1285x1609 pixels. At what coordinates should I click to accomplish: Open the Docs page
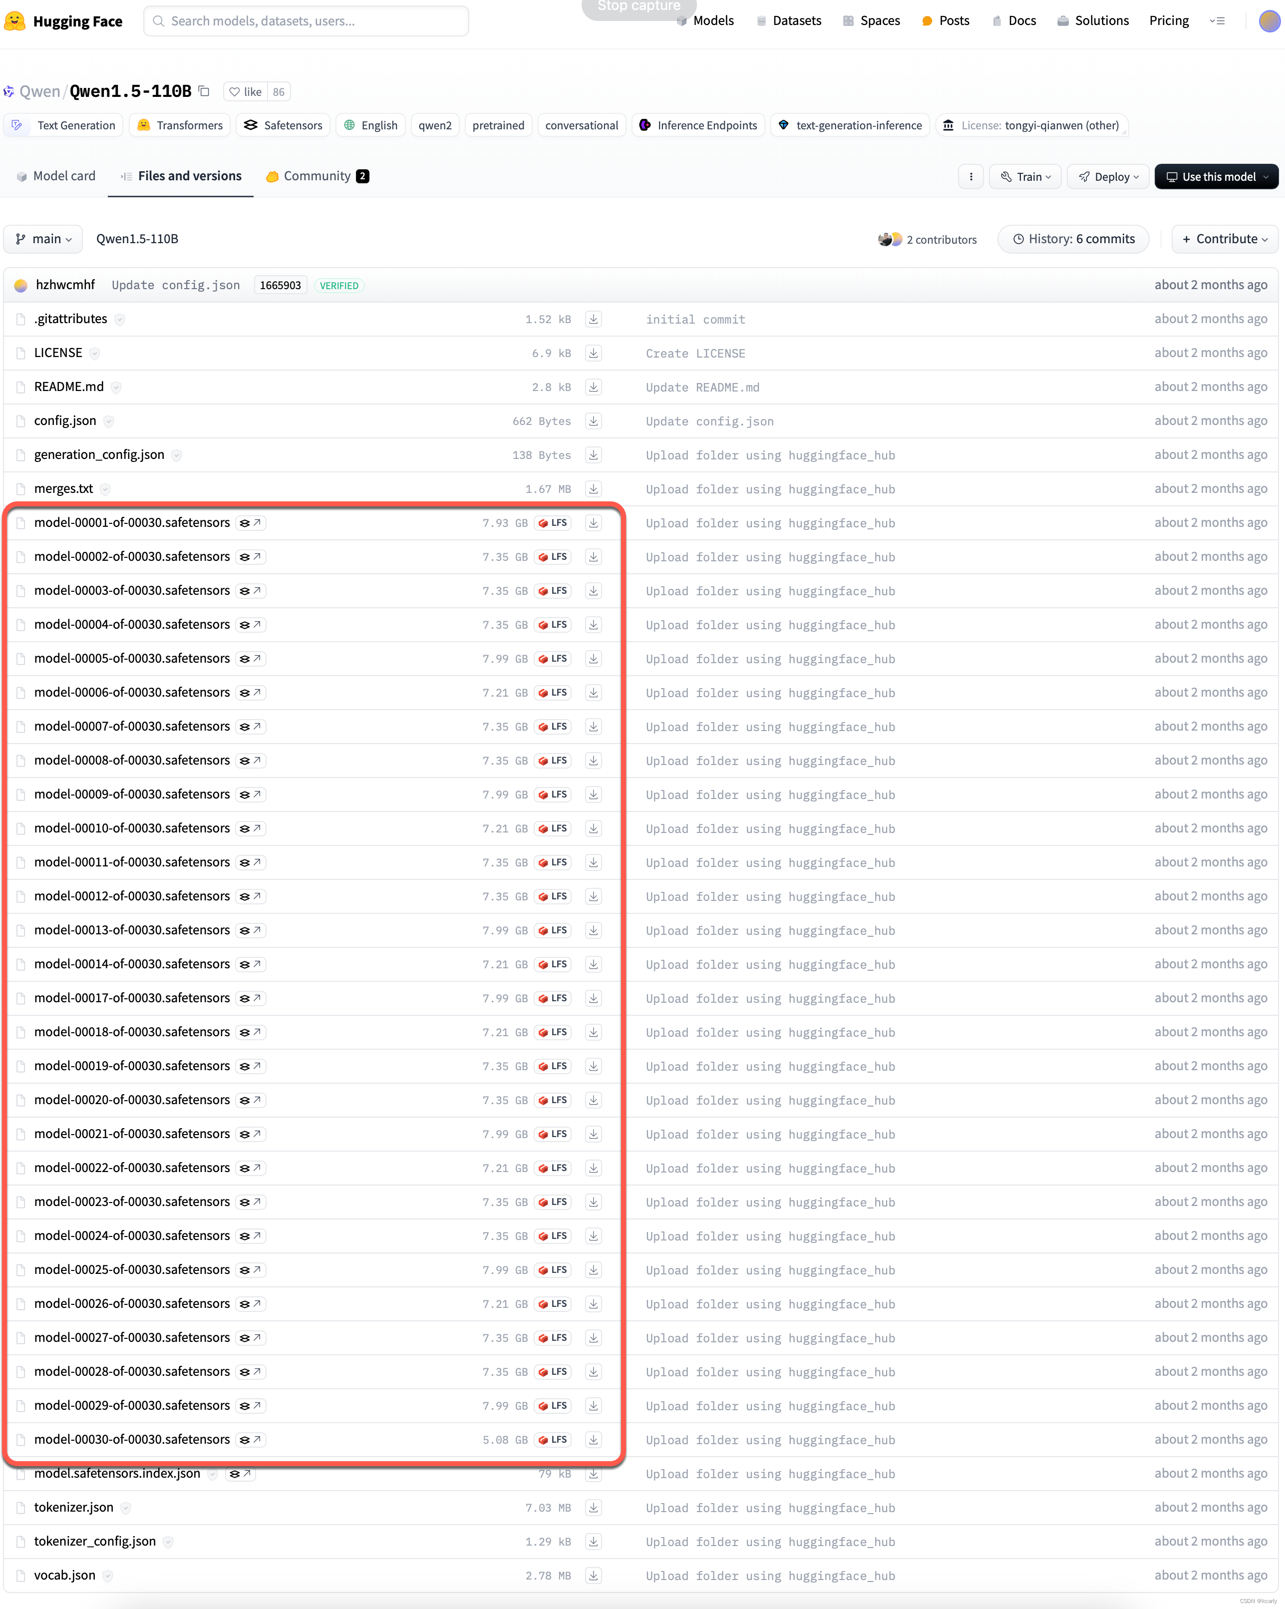point(1014,21)
